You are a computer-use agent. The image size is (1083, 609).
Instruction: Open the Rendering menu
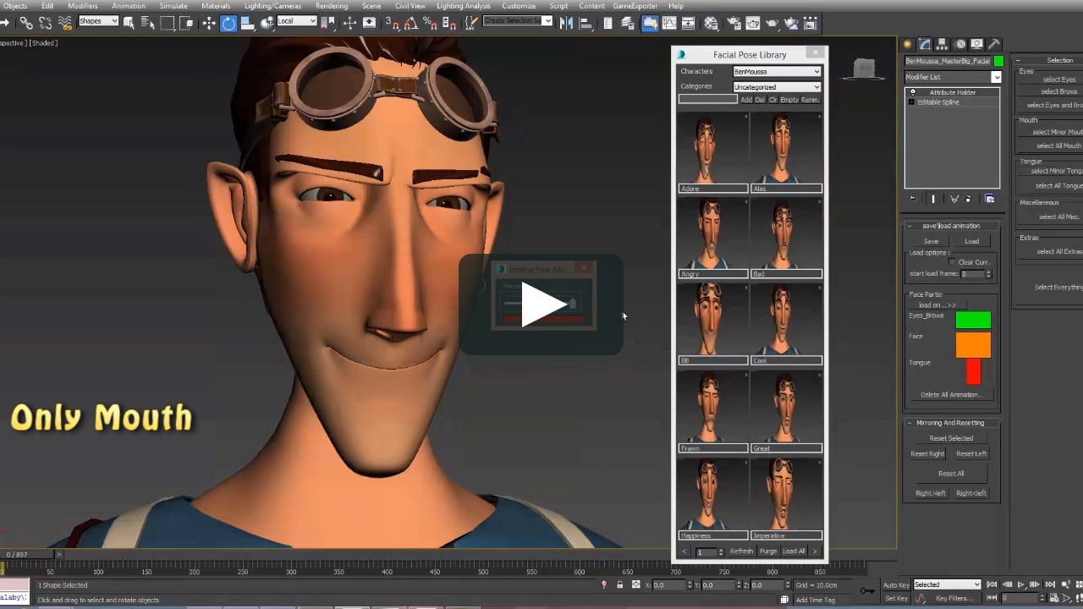(x=332, y=6)
